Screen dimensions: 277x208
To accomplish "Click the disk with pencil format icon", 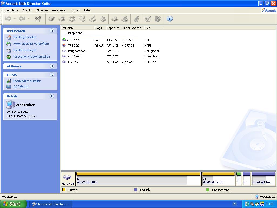I will [x=93, y=19].
